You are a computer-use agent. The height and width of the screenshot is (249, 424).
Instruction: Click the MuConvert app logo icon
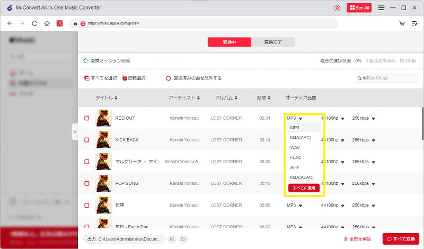pos(10,7)
